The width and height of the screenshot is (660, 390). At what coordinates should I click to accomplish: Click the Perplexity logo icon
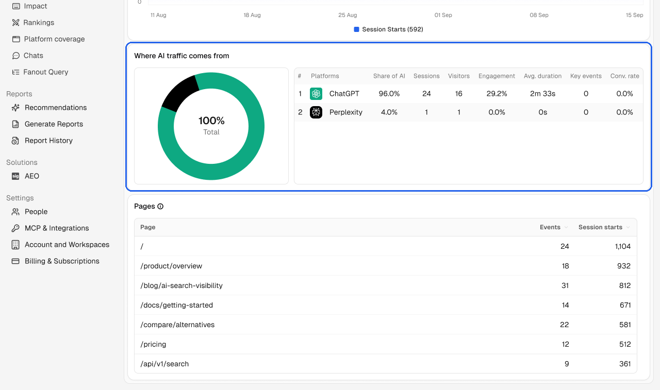pos(316,112)
